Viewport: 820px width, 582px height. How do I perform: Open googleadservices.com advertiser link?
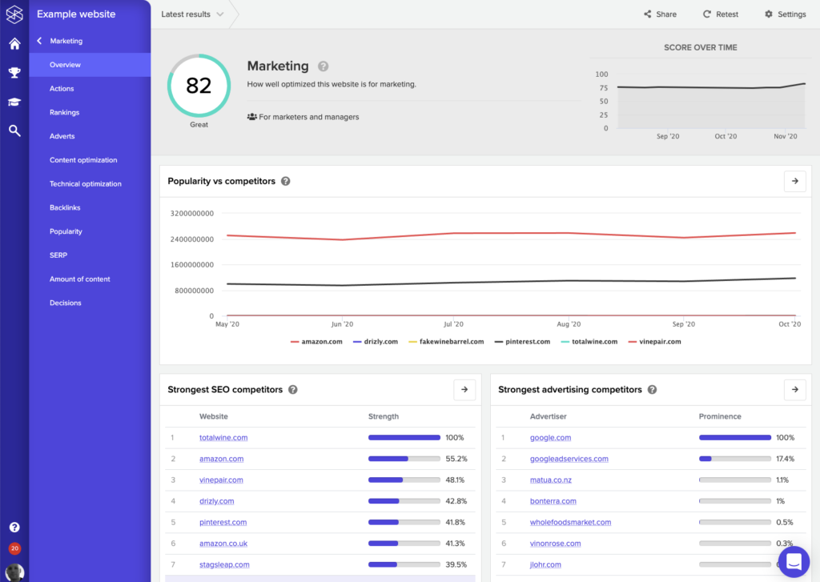(569, 459)
